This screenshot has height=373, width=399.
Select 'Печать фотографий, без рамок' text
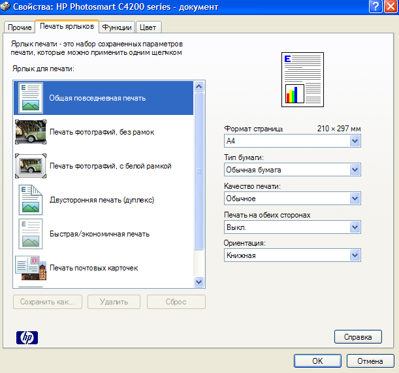(x=102, y=132)
